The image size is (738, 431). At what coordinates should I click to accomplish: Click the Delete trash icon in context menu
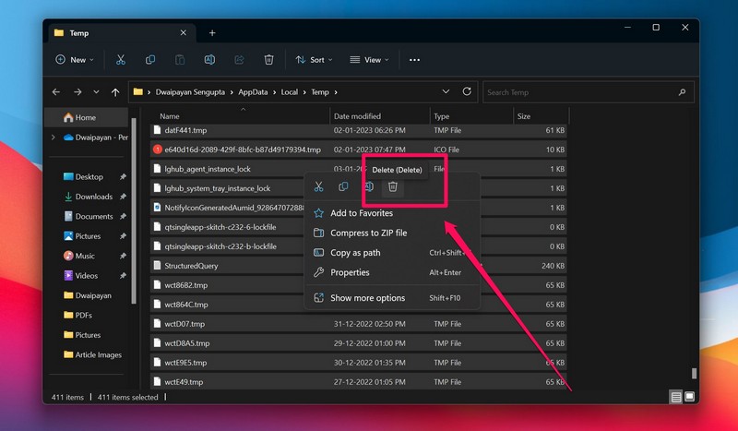coord(392,187)
